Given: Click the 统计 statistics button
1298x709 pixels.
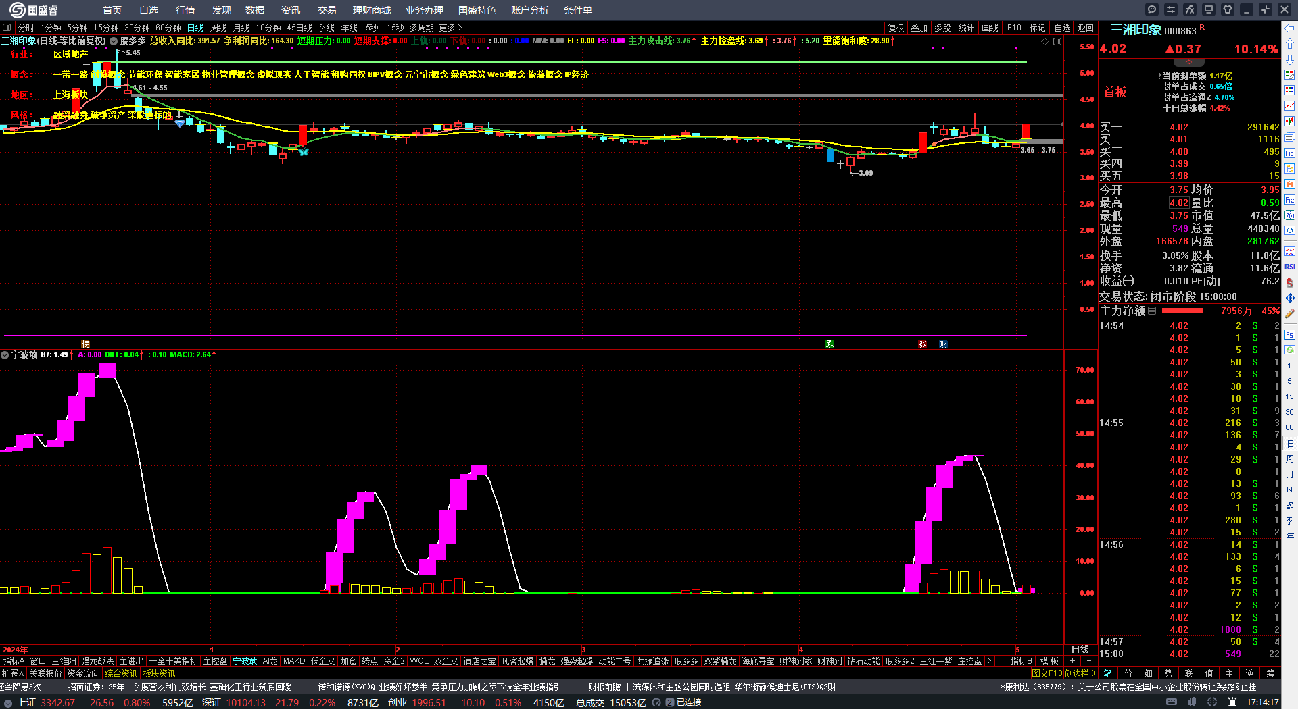Looking at the screenshot, I should (x=966, y=28).
